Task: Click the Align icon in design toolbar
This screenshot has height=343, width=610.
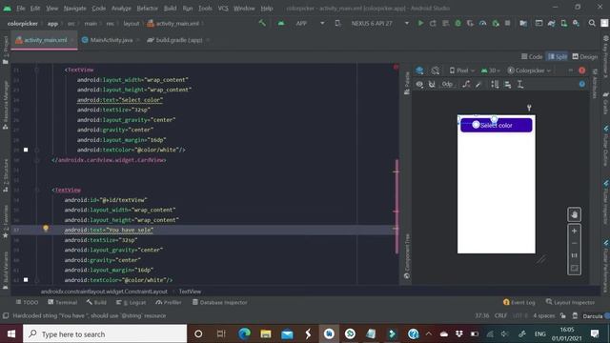Action: pyautogui.click(x=508, y=84)
